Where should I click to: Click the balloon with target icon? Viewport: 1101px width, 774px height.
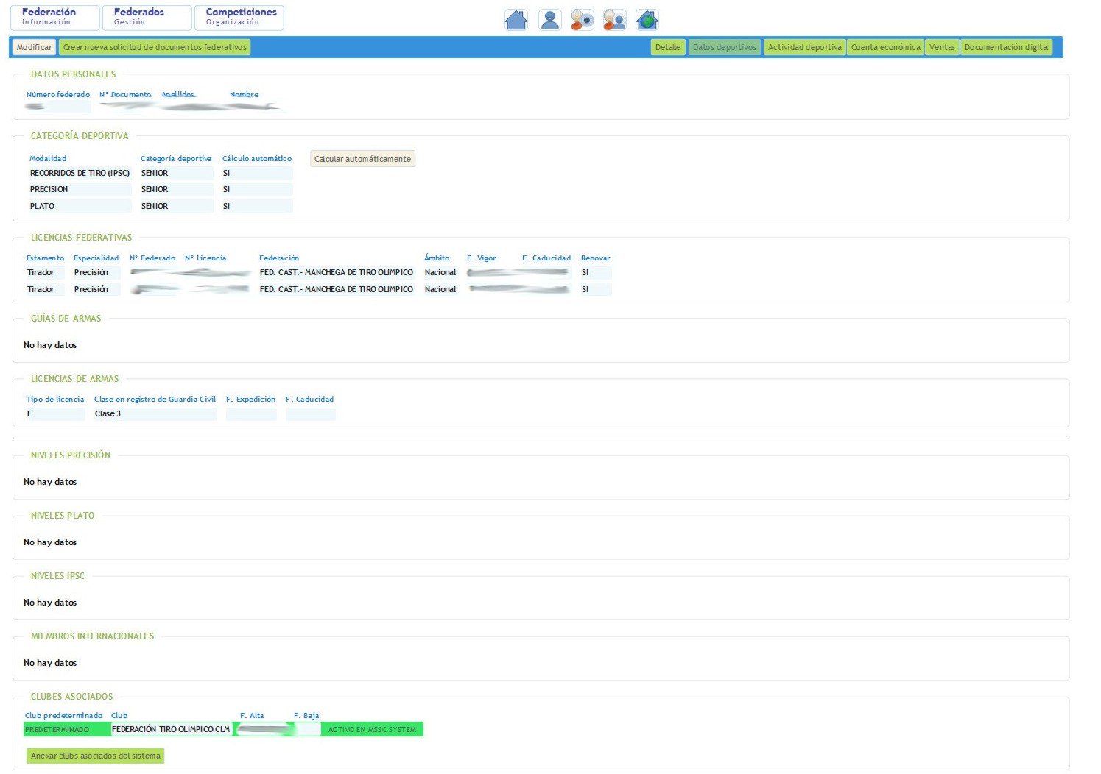[x=582, y=20]
